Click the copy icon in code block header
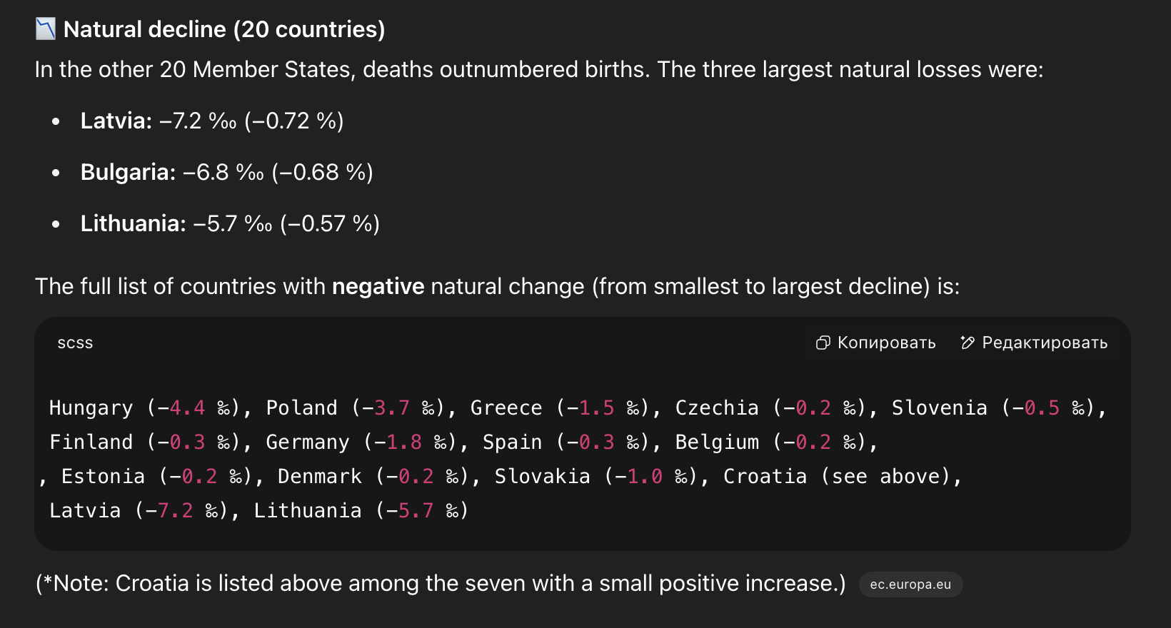The height and width of the screenshot is (628, 1171). click(x=823, y=343)
